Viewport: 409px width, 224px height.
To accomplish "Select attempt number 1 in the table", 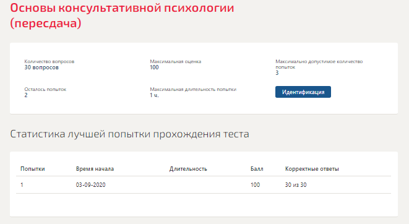I will (22, 185).
